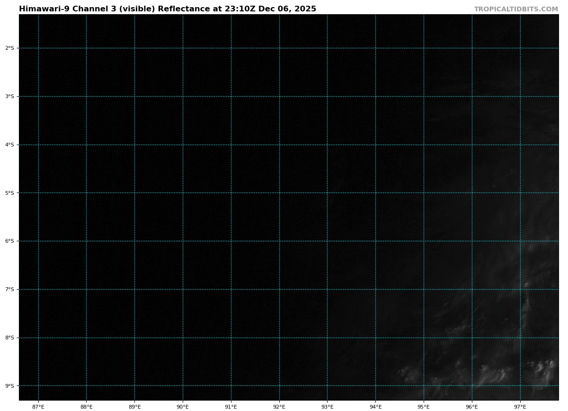Screen dimensions: 568x411
Task: Click the 93°E longitude tick label
Action: [x=327, y=406]
